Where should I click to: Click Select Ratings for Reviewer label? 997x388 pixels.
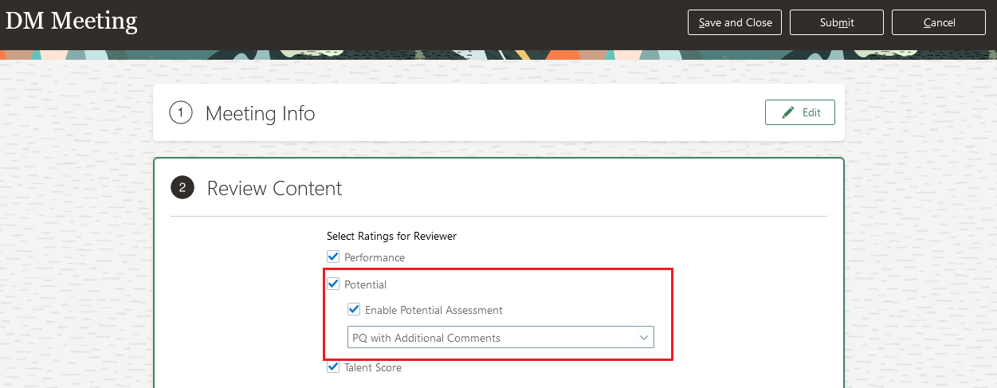click(x=391, y=236)
